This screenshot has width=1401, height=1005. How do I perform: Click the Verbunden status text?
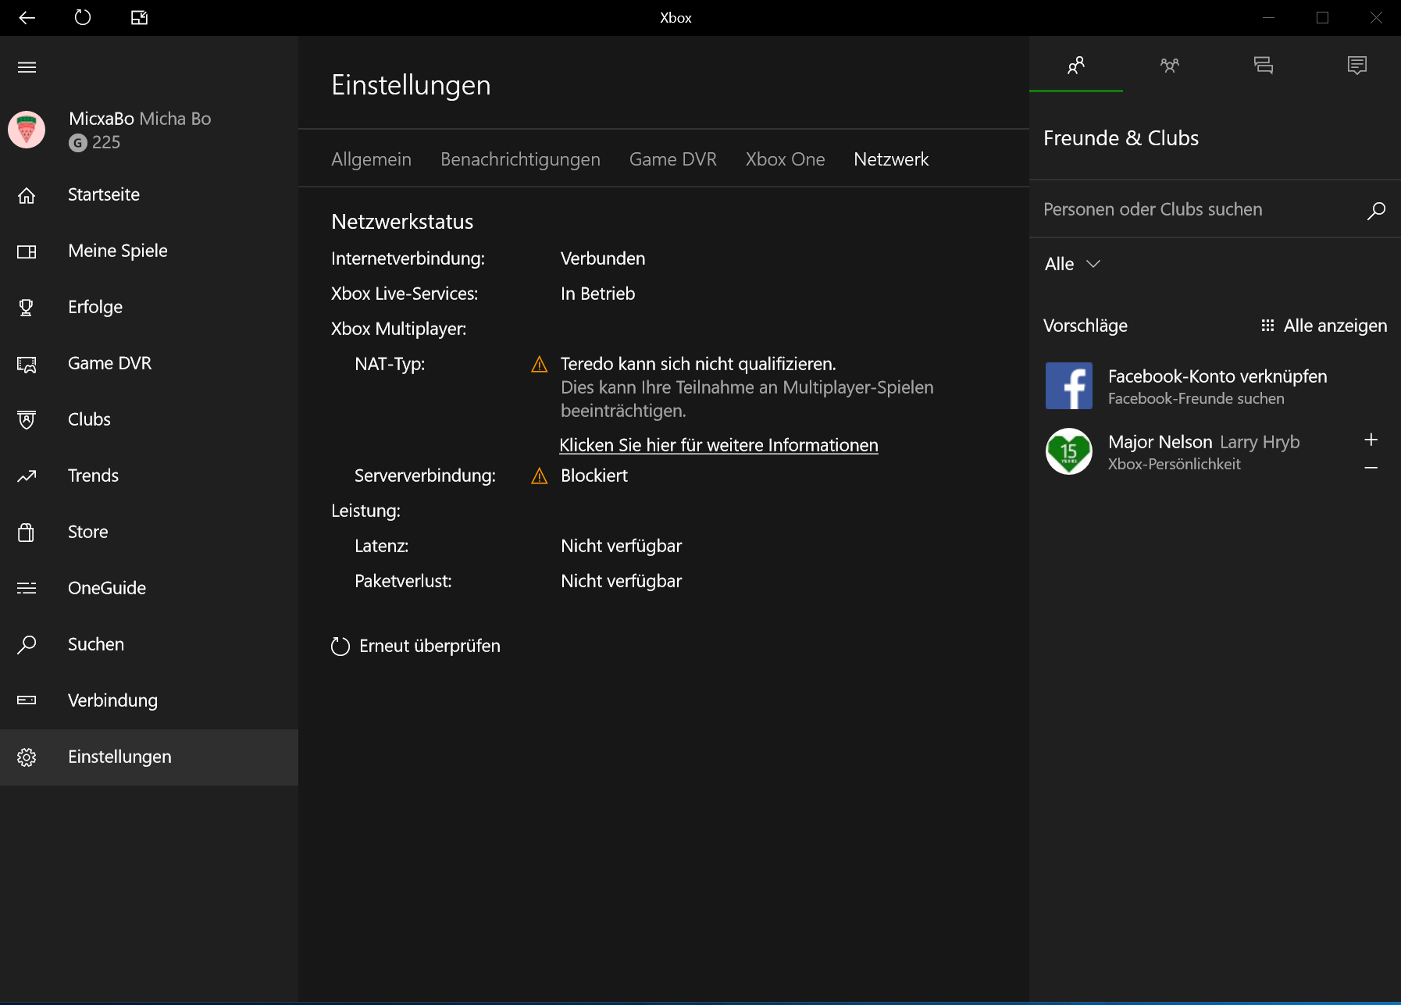603,258
